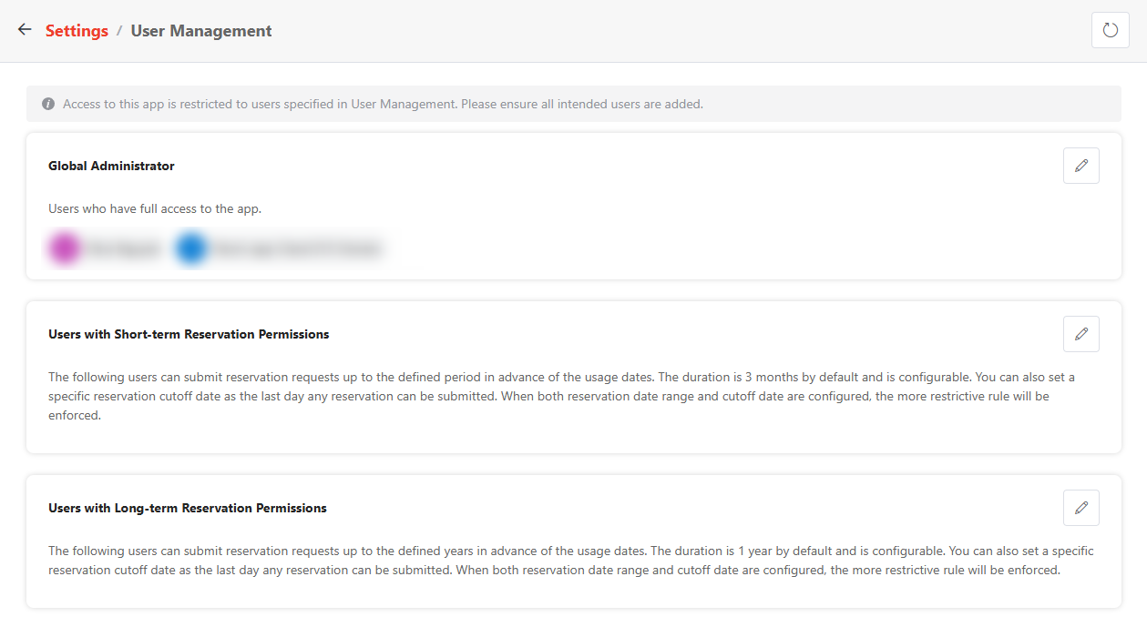Click the Global Administrator card heading
Image resolution: width=1147 pixels, height=617 pixels.
[x=110, y=166]
